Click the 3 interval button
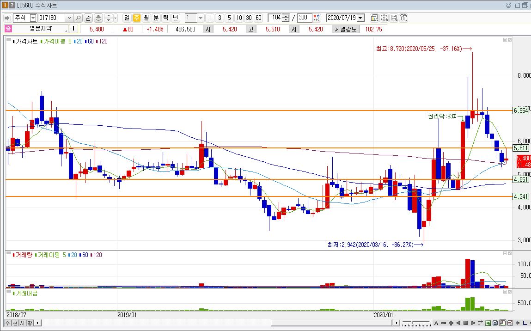 pyautogui.click(x=220, y=18)
